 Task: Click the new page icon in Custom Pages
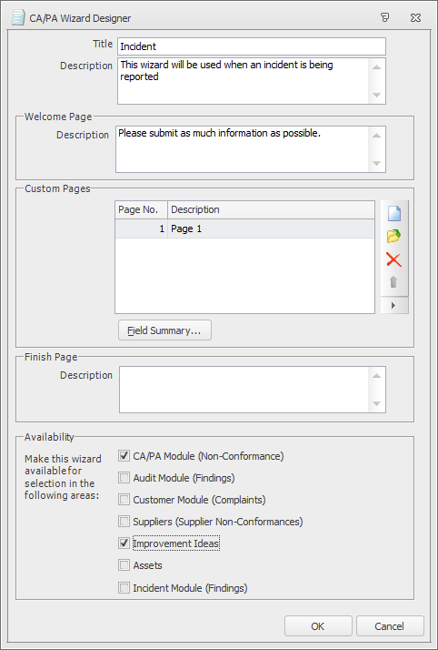click(x=394, y=214)
